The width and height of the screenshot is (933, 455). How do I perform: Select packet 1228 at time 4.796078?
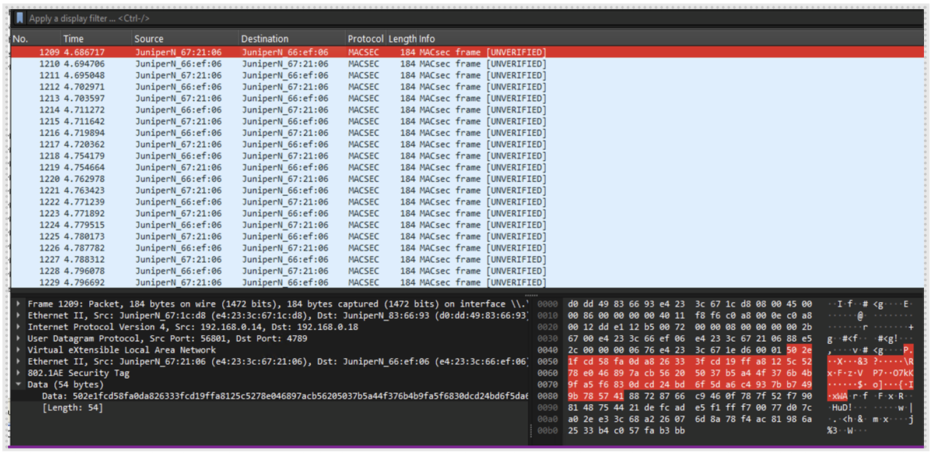click(467, 271)
